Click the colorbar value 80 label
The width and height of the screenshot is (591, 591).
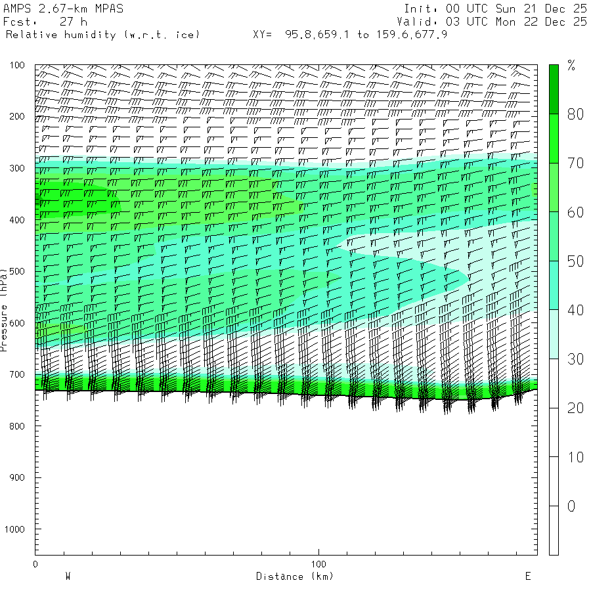576,114
